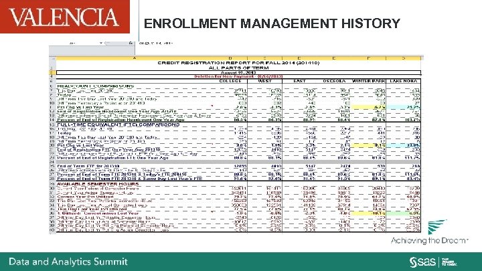Select the column header above WEST
Image resolution: width=482 pixels, height=271 pixels.
(264, 58)
